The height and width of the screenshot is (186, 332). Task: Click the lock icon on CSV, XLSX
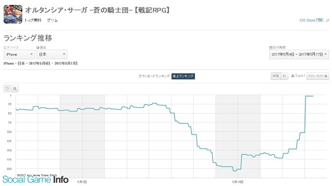pyautogui.click(x=326, y=76)
